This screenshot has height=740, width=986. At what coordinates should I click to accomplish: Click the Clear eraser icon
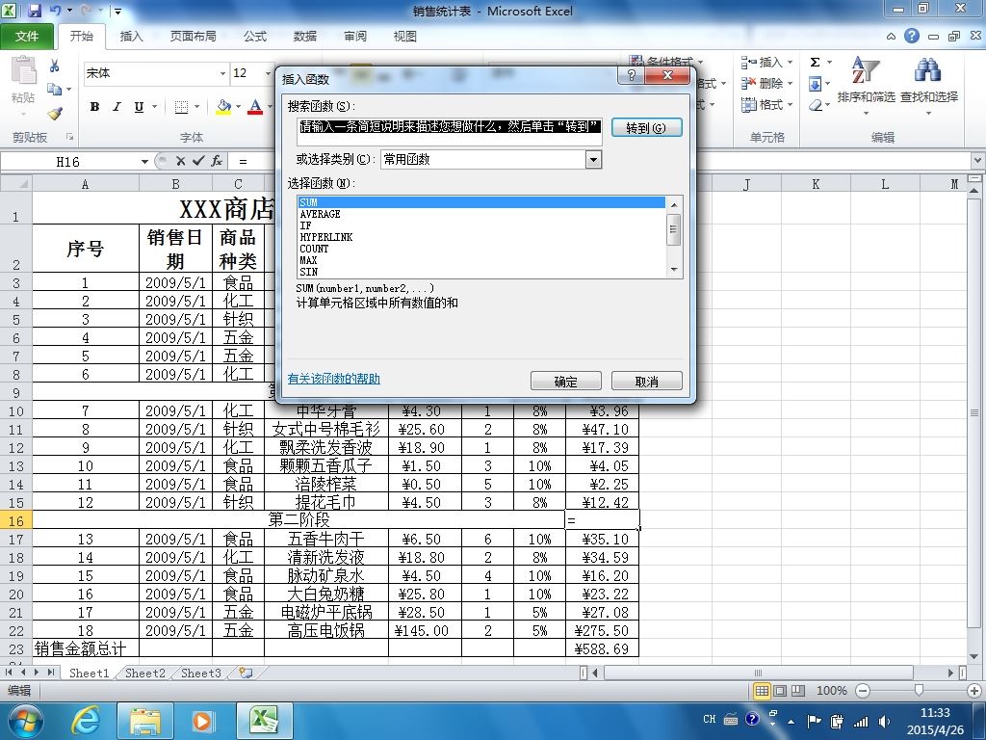coord(815,105)
